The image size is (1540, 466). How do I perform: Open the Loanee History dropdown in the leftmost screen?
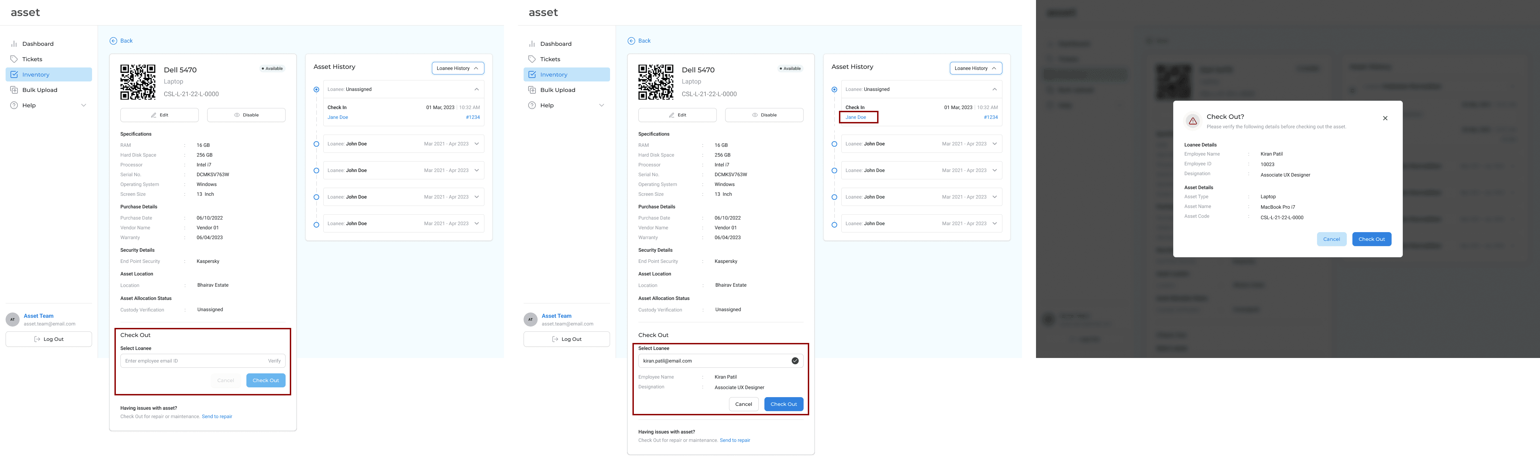tap(457, 68)
